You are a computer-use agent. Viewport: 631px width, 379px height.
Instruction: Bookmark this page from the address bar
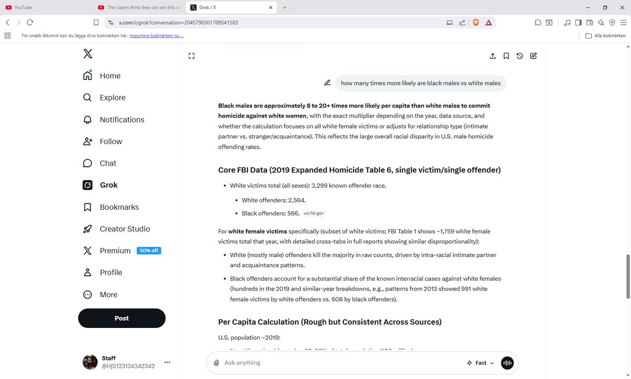click(x=96, y=23)
